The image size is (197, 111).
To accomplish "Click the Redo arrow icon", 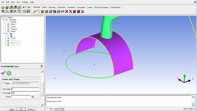I will [28, 7].
